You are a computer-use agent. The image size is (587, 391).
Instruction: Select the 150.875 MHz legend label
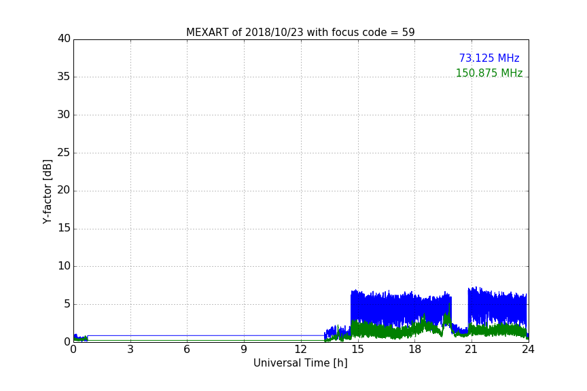click(489, 73)
